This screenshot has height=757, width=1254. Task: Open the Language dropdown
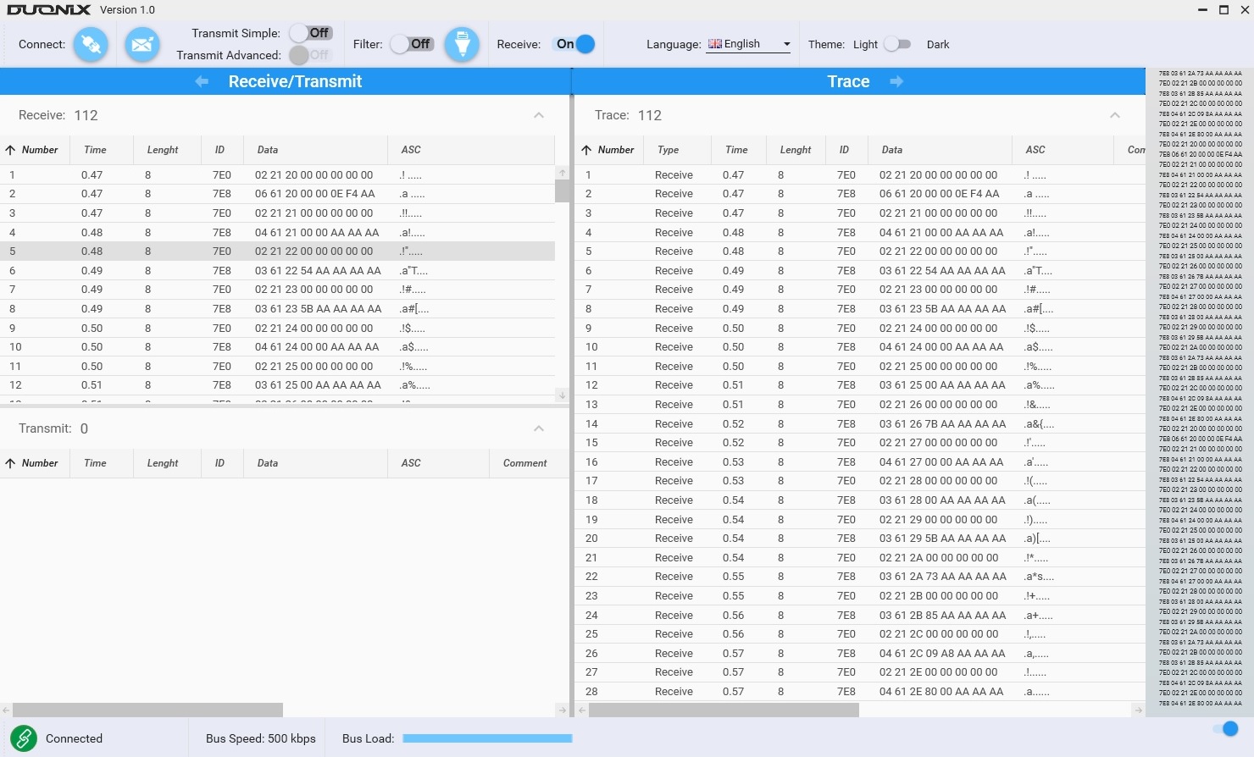[x=748, y=44]
